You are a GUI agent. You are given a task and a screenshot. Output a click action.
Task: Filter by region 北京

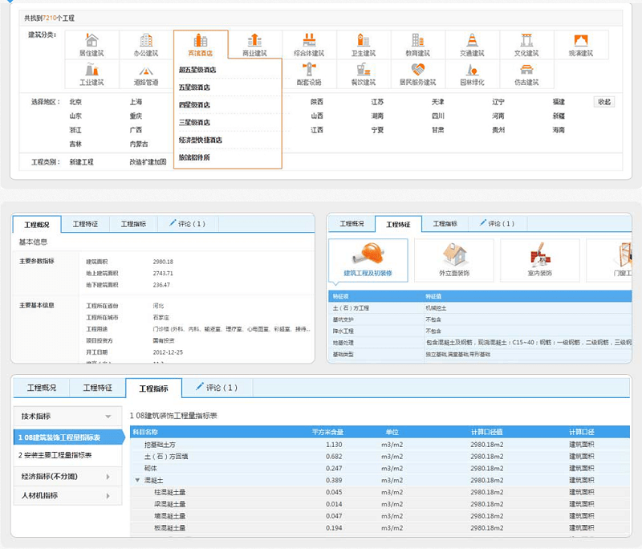coord(75,102)
